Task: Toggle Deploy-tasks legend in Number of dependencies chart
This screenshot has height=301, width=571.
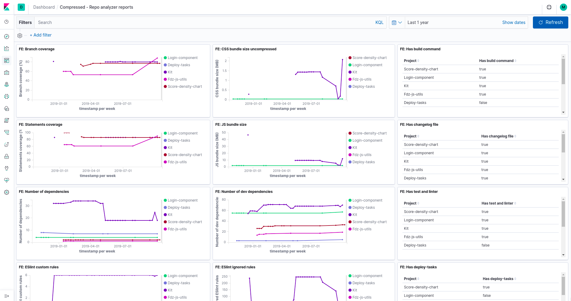Action: click(x=177, y=208)
